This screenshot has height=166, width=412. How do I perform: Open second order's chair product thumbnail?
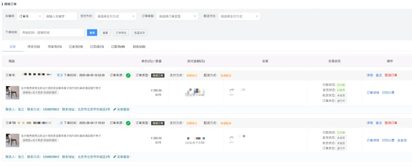click(12, 140)
